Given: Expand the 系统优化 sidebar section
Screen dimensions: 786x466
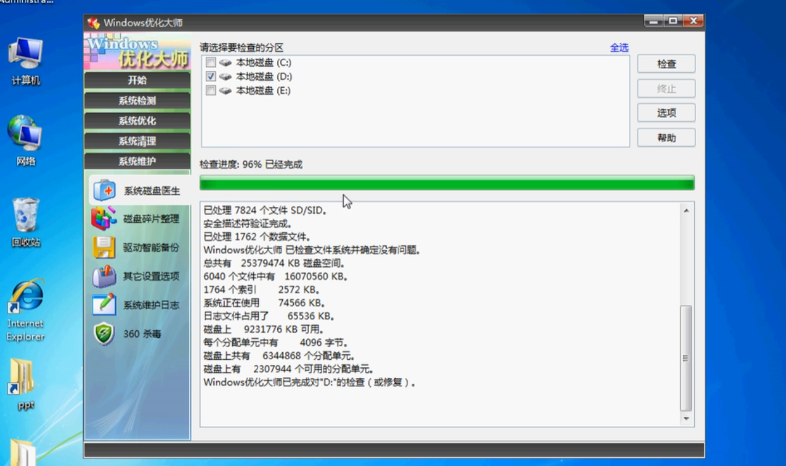Looking at the screenshot, I should click(137, 121).
